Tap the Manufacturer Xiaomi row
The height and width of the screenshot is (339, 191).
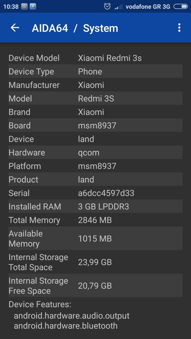(95, 85)
